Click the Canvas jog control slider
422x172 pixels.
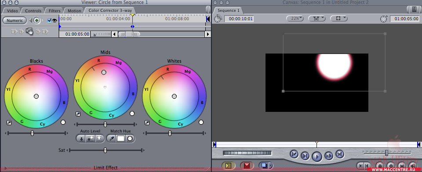[x=247, y=153]
